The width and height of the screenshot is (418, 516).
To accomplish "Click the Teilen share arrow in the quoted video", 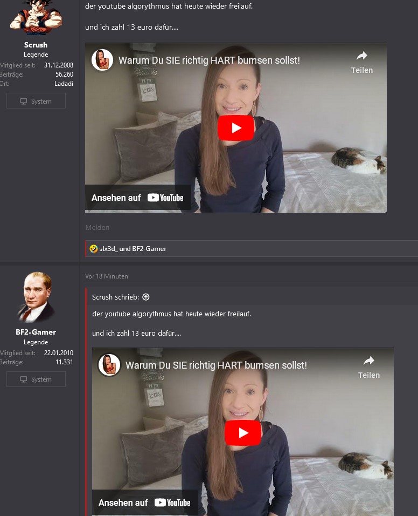I will [x=369, y=361].
